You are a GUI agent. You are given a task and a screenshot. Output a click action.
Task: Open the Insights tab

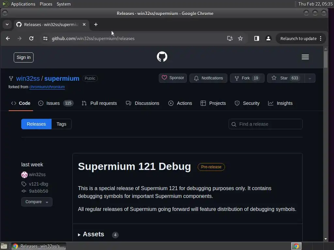[x=280, y=103]
